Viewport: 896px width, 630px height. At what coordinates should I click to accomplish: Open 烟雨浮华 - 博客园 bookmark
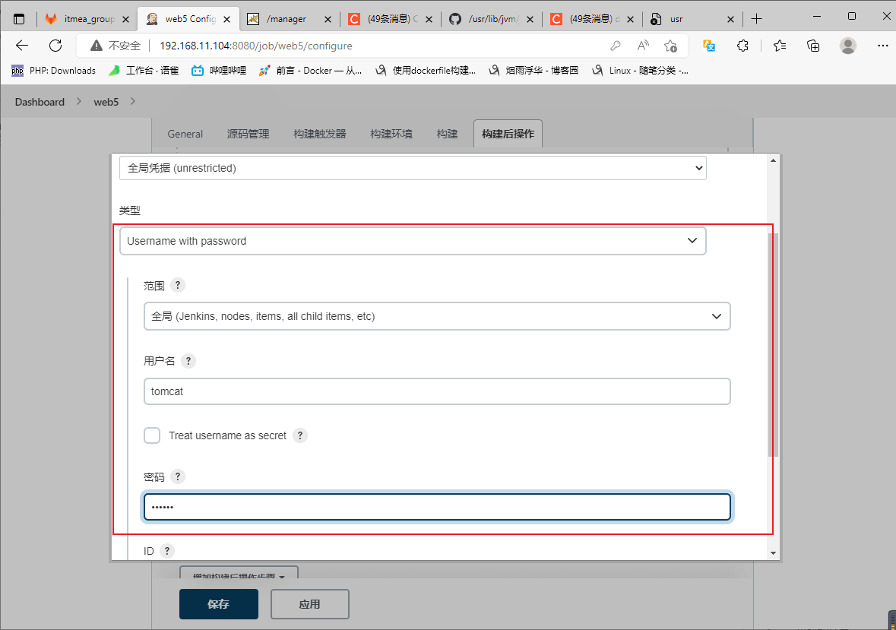[533, 70]
